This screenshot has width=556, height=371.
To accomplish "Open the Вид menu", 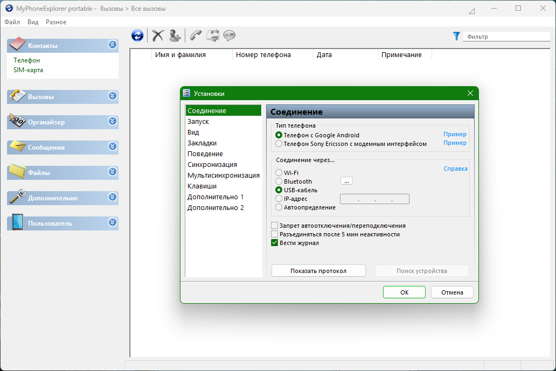I will pyautogui.click(x=33, y=22).
